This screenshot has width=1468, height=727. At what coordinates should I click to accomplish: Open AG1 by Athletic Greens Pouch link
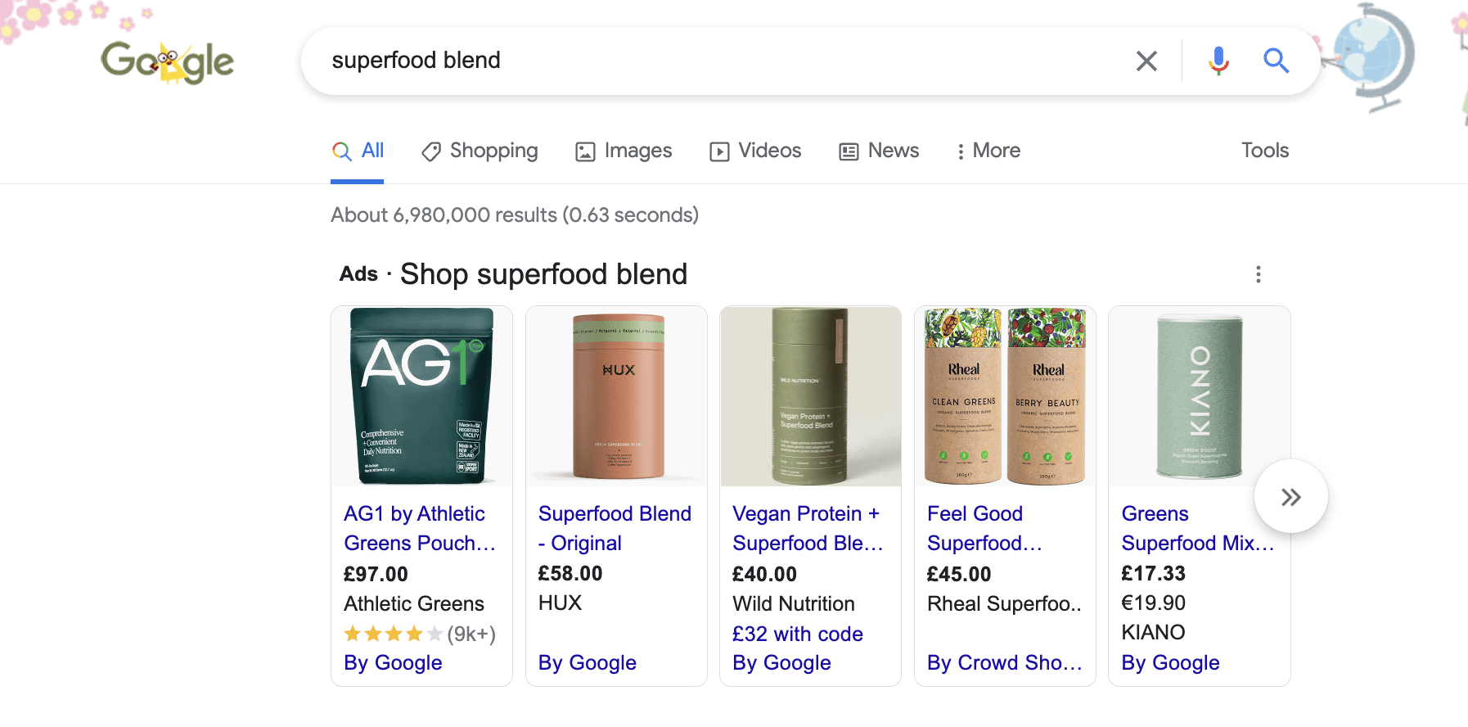click(419, 528)
